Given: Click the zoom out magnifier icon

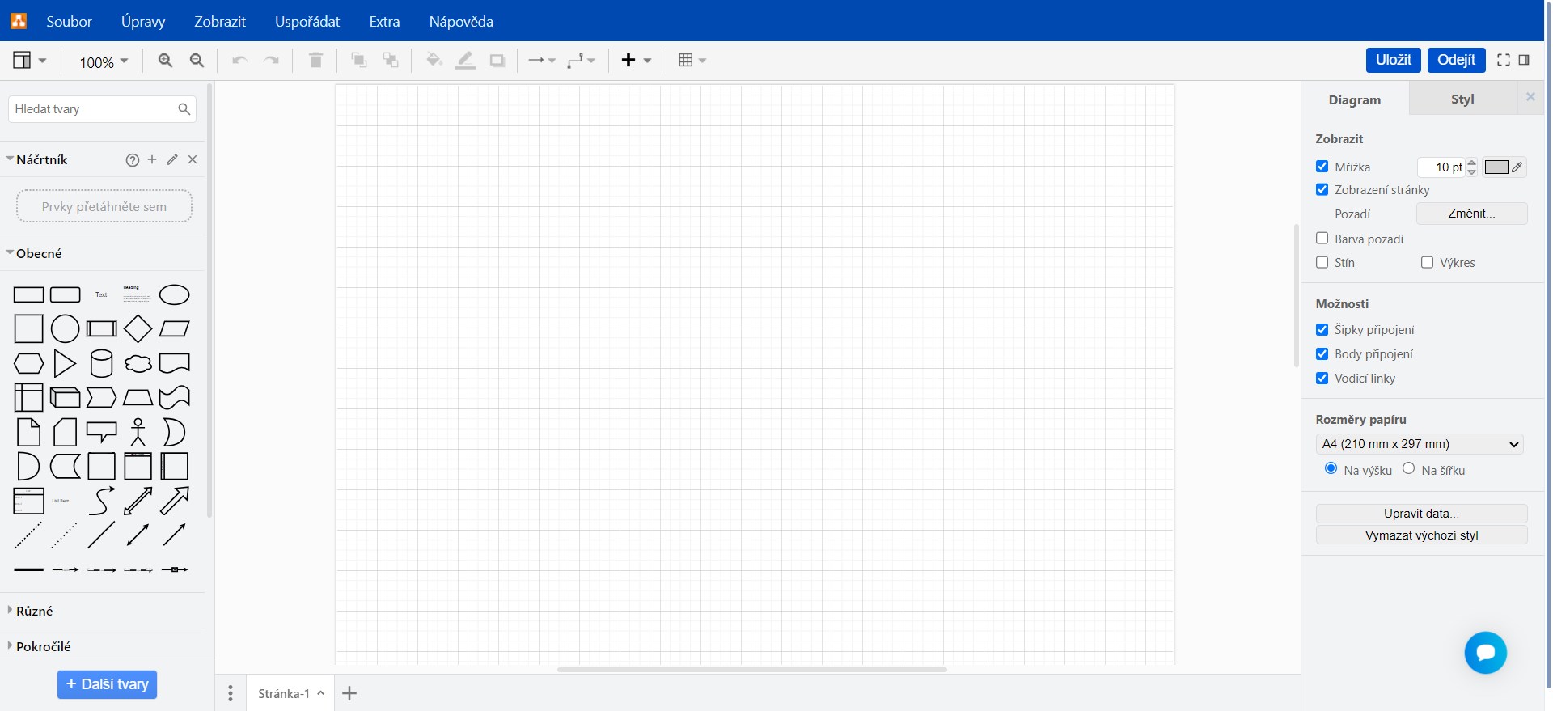Looking at the screenshot, I should (197, 61).
